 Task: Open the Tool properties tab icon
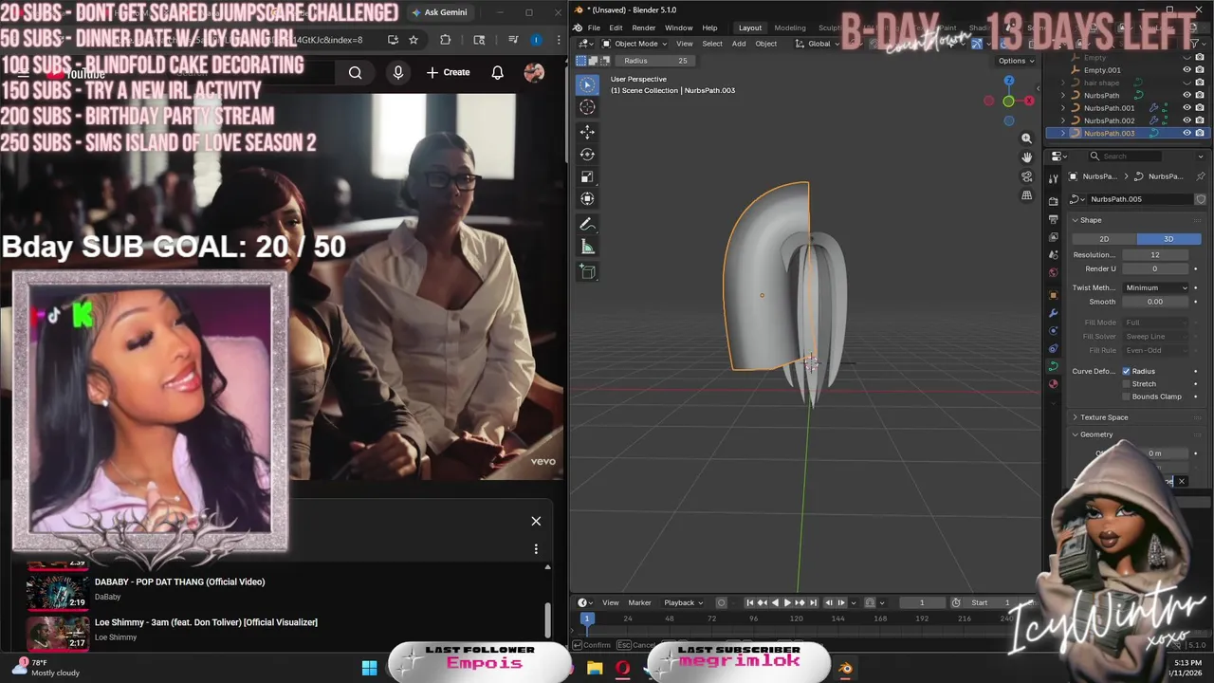pyautogui.click(x=1053, y=179)
